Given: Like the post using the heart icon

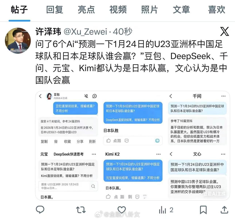Looking at the screenshot, I should (122, 210).
